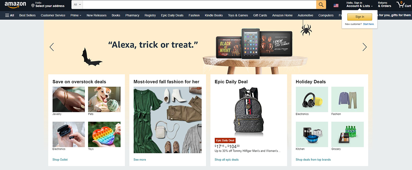
Task: Select the headphones Electronics holiday deal image
Action: [312, 99]
